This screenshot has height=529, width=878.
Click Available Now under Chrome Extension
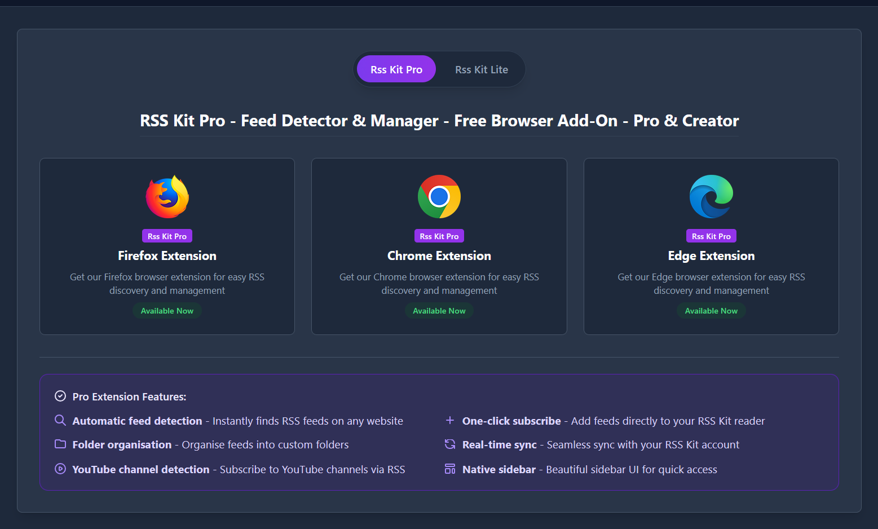(439, 311)
